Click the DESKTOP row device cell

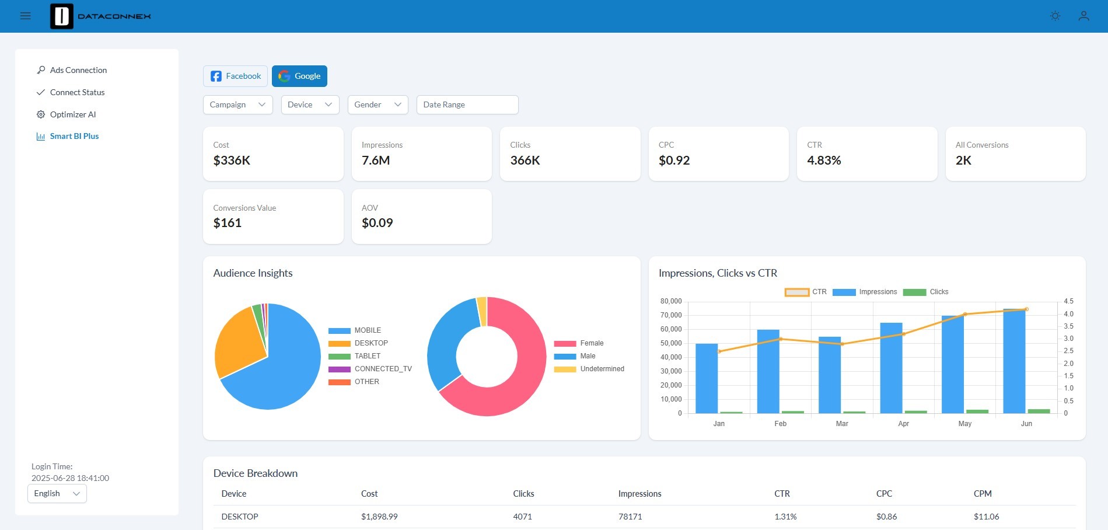[240, 517]
